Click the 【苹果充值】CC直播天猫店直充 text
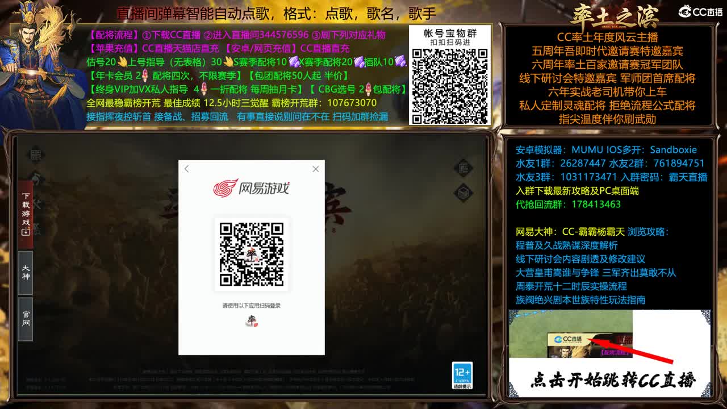Image resolution: width=727 pixels, height=409 pixels. click(153, 49)
